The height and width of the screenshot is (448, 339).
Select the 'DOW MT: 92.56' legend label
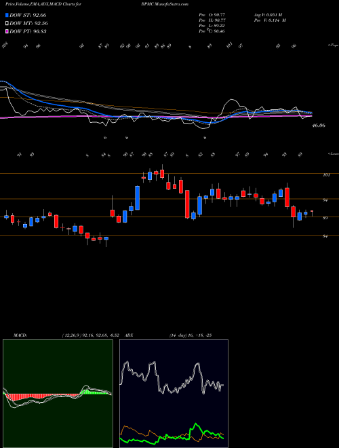[x=28, y=24]
